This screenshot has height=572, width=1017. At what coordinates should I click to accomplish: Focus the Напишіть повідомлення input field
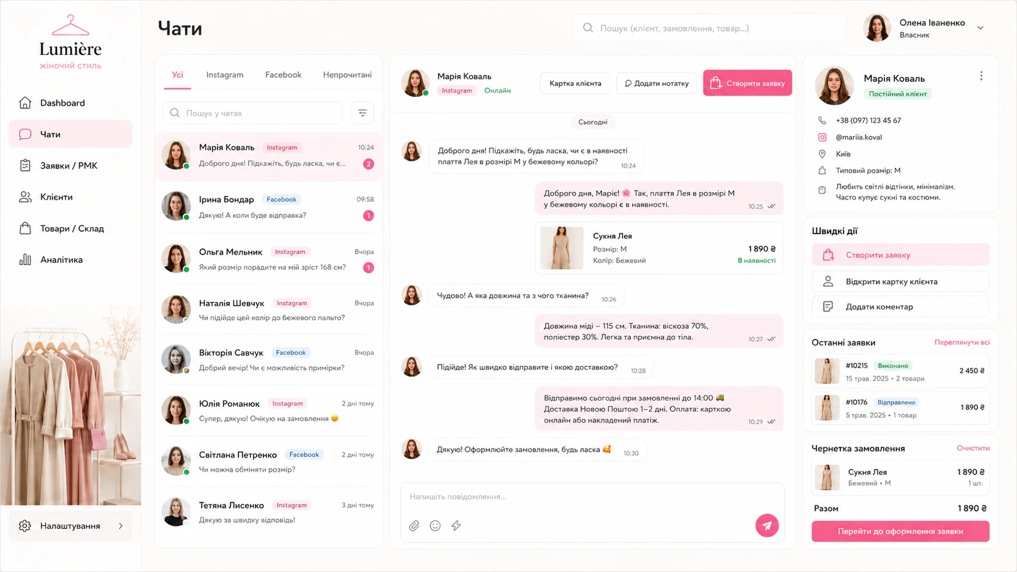tap(592, 497)
